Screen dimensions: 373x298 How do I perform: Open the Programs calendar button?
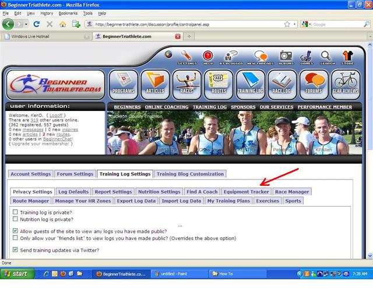[124, 85]
